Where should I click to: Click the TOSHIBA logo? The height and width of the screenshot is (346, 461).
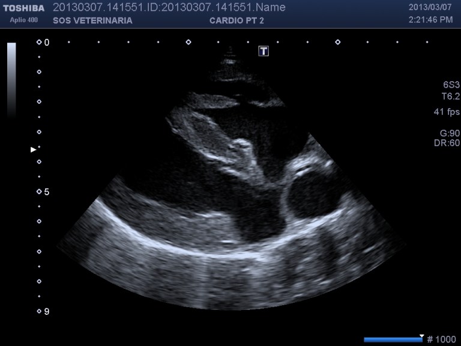click(x=24, y=8)
